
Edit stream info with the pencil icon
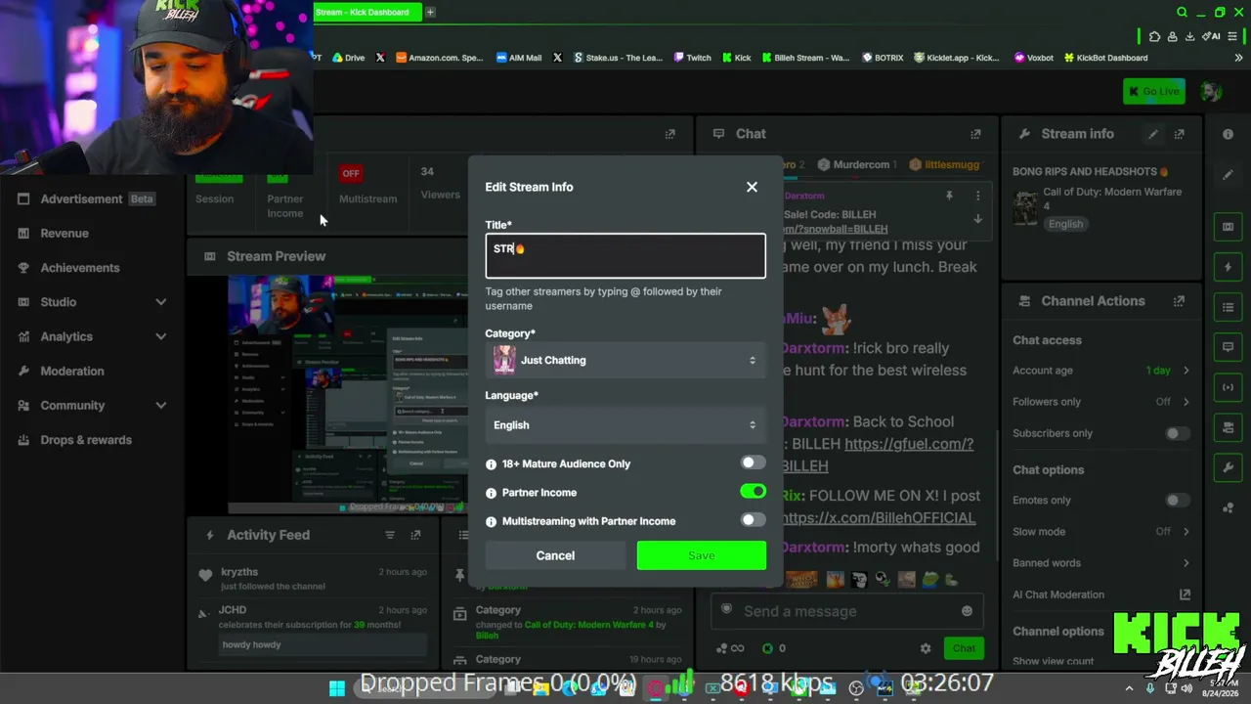(x=1153, y=134)
